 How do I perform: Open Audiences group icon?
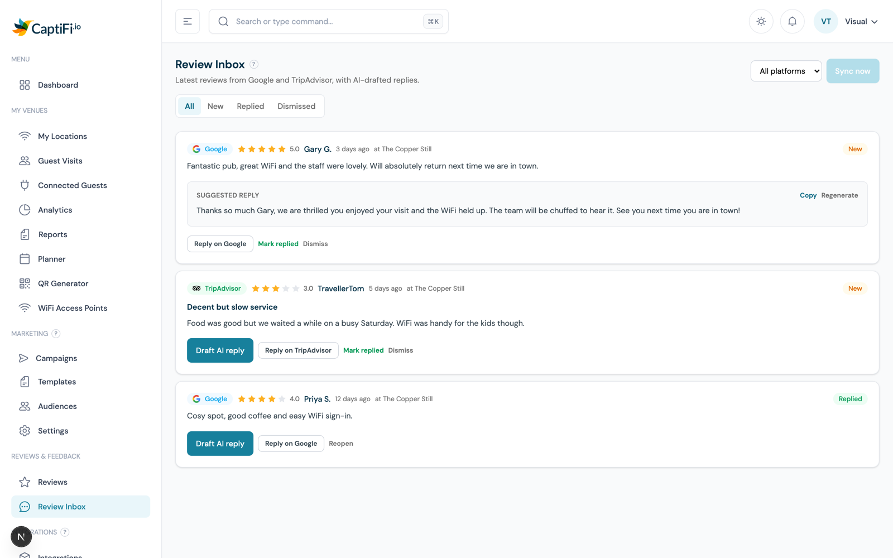point(25,406)
